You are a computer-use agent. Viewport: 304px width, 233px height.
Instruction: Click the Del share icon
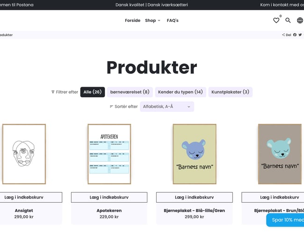[x=283, y=35]
